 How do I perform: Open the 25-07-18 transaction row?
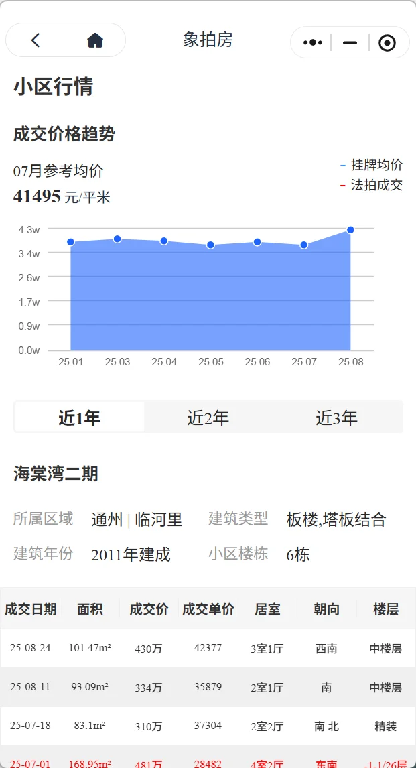208,726
